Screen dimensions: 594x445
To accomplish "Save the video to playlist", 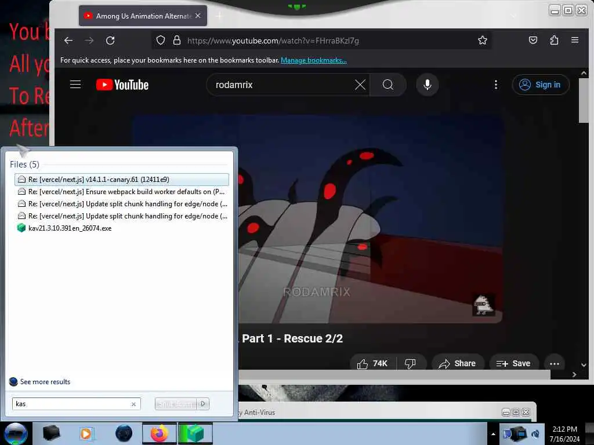I will 514,364.
